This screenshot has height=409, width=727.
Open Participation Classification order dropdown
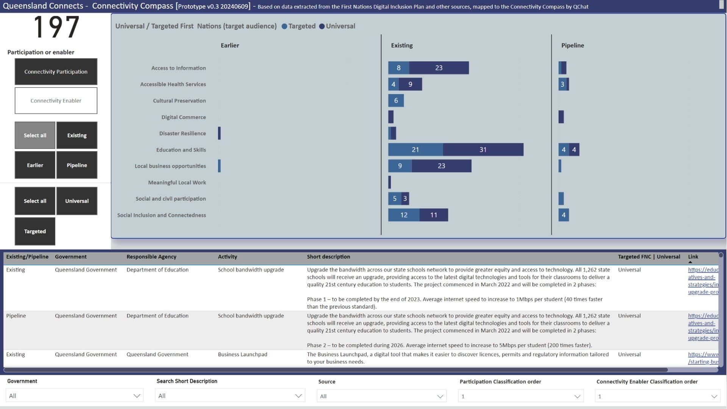[x=521, y=396]
